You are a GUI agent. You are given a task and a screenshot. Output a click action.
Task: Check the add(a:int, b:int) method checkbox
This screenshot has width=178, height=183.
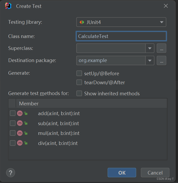[13, 113]
